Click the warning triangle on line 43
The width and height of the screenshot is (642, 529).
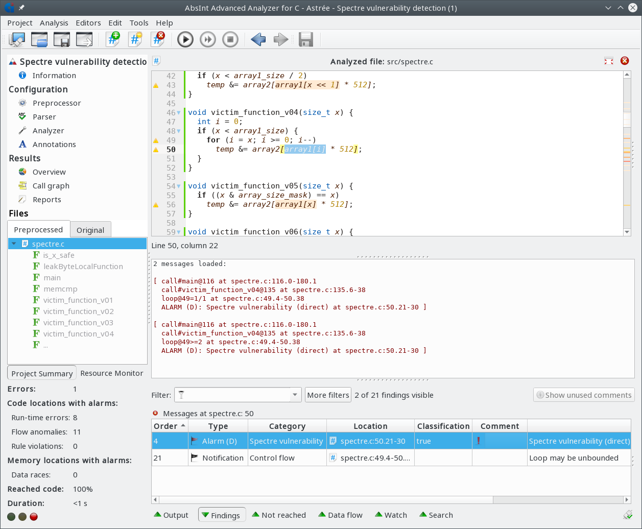tap(156, 85)
